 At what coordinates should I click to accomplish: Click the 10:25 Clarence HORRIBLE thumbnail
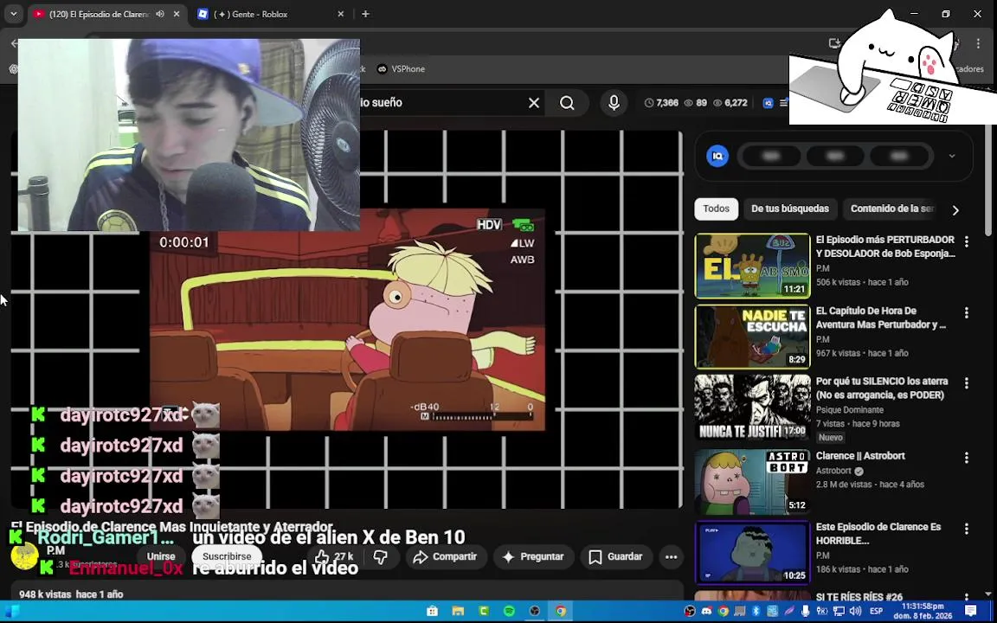[752, 552]
